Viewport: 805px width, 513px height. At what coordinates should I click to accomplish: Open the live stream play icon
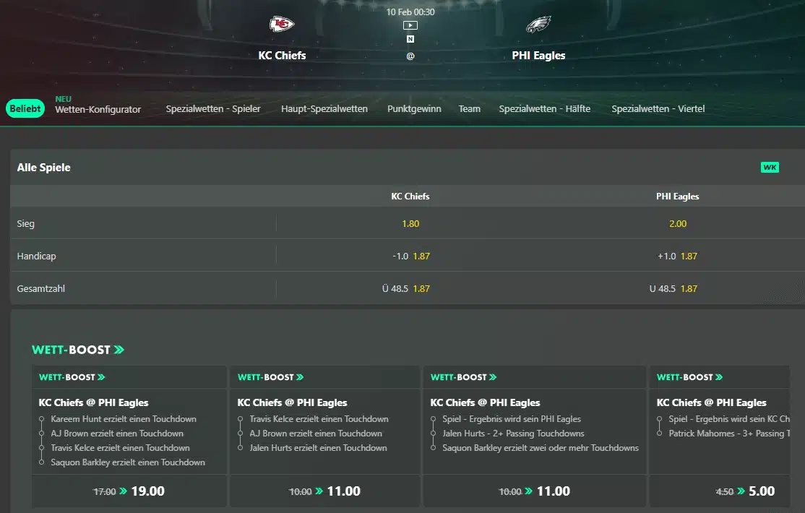pos(410,25)
